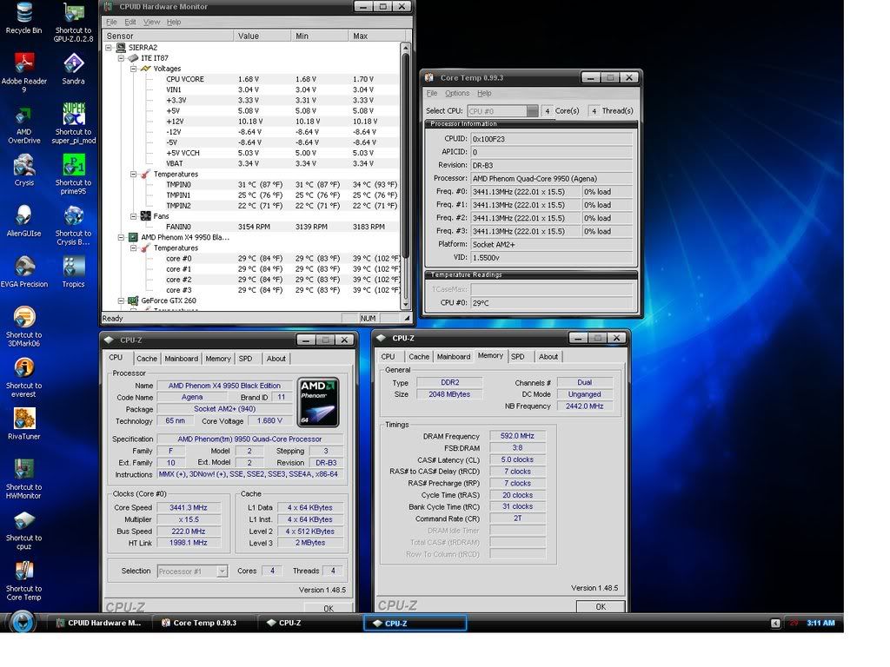This screenshot has width=890, height=667.
Task: Open the 3DMark06 shortcut icon
Action: pos(23,327)
